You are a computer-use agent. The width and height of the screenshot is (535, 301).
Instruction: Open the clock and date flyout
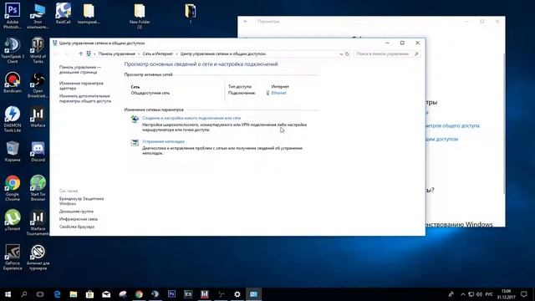coord(507,294)
